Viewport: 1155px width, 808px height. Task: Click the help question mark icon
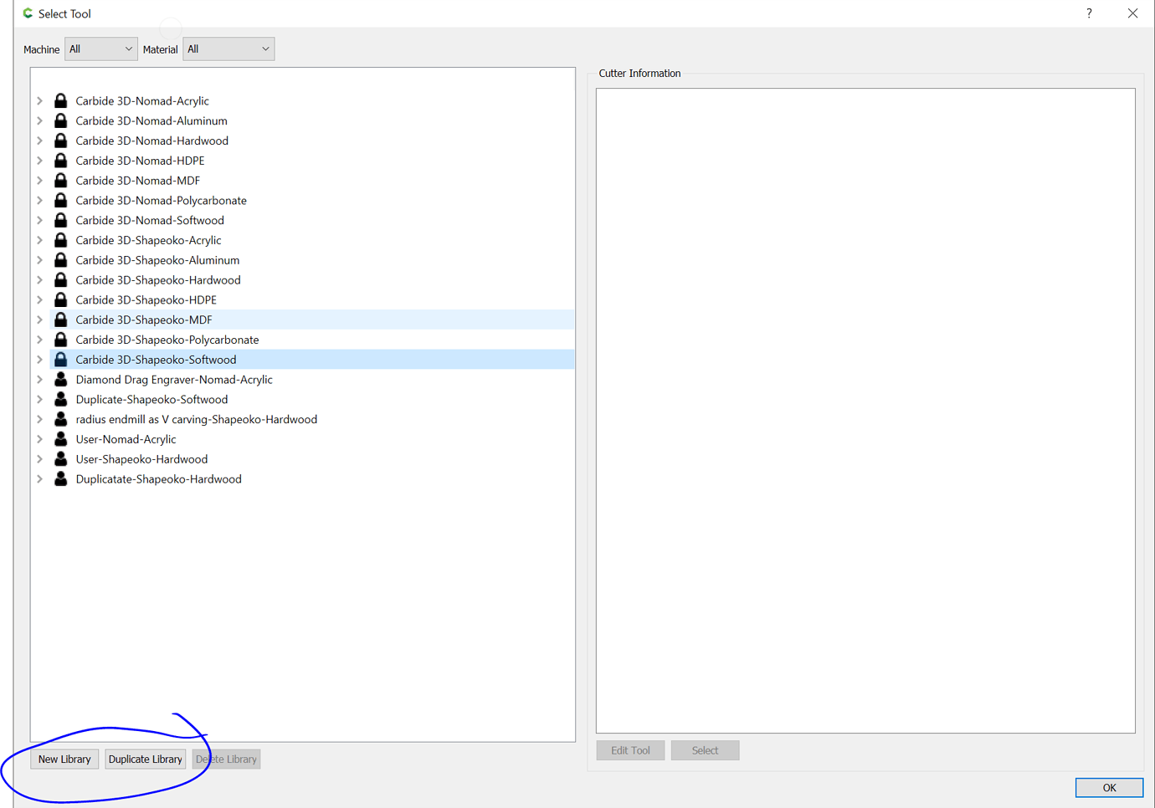pyautogui.click(x=1089, y=13)
